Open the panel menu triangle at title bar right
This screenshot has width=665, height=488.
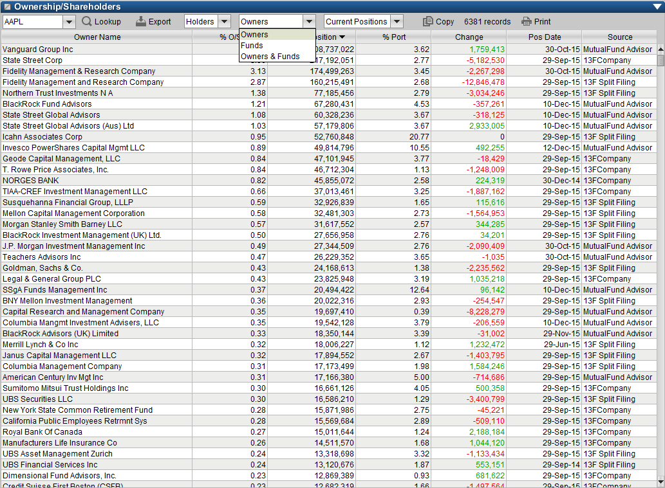657,6
